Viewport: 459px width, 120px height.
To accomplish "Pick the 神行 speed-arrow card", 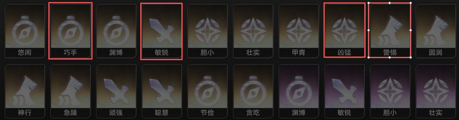I will (x=25, y=91).
